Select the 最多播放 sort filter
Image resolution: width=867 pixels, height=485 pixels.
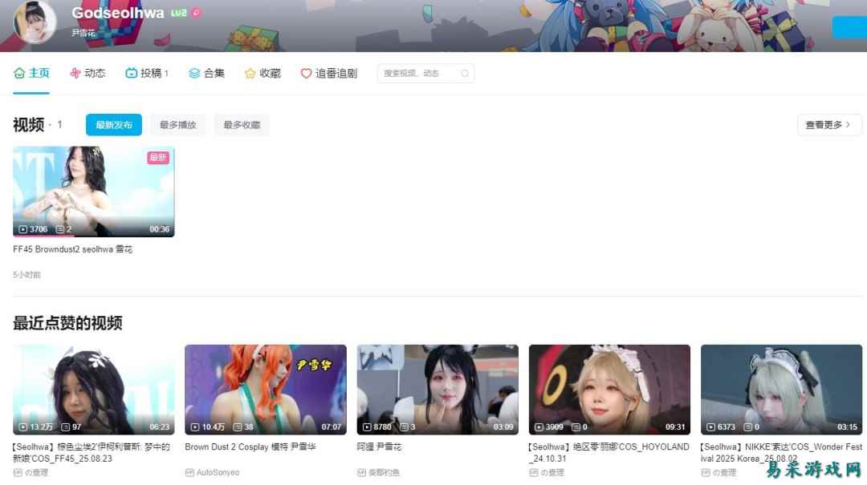point(177,125)
